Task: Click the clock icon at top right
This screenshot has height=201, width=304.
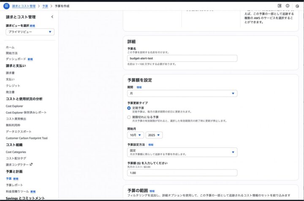Action: pos(297,6)
